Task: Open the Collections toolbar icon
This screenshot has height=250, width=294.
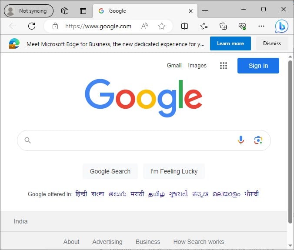Action: coord(223,26)
